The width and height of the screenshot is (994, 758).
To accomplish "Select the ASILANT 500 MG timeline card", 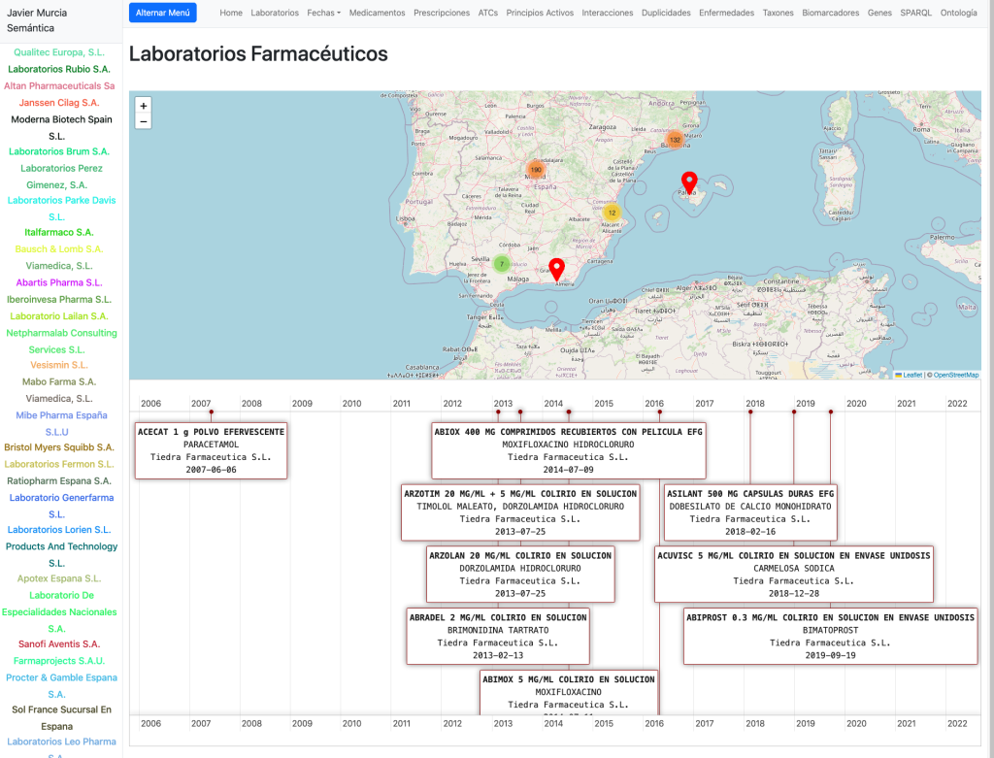I will 749,511.
